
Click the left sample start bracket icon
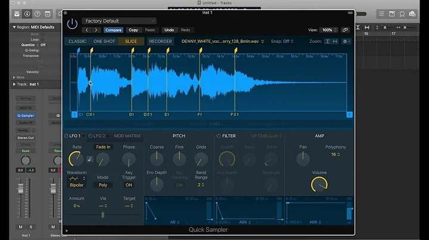pyautogui.click(x=74, y=115)
